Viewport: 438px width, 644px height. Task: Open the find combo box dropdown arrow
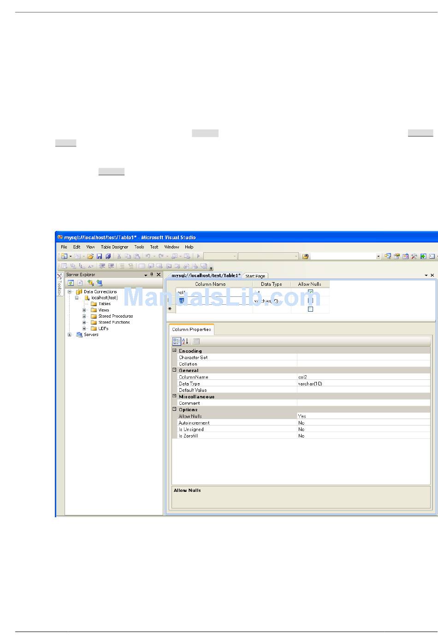pos(378,256)
